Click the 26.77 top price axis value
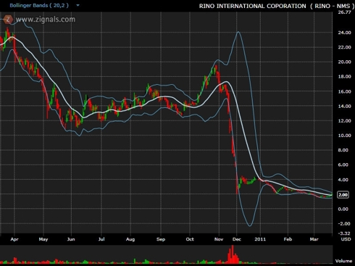This screenshot has width=355, height=266. pos(344,12)
